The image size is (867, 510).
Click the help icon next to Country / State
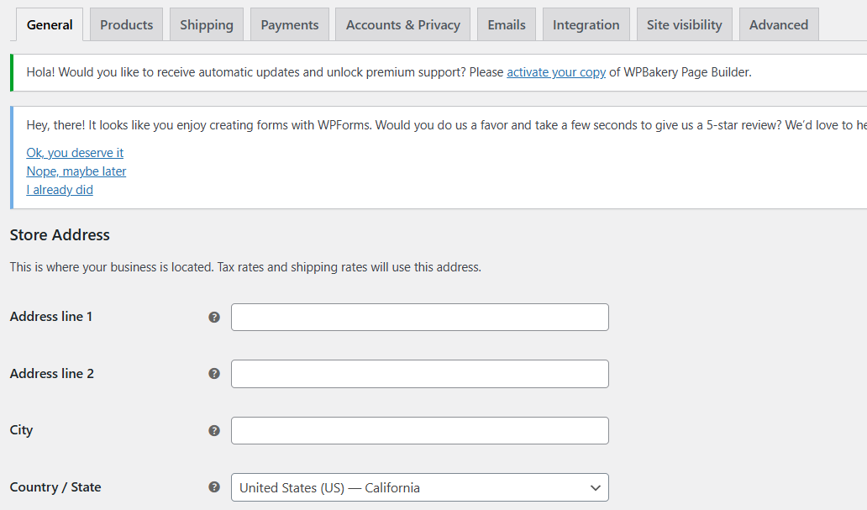(214, 487)
